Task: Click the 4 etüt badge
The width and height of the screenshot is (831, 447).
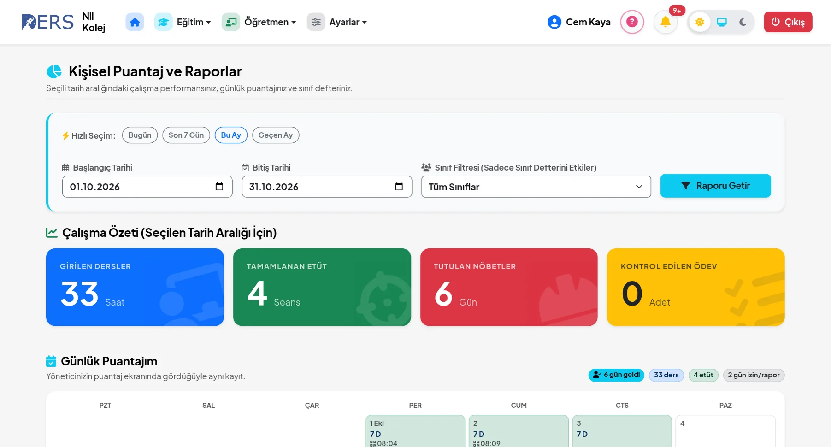Action: click(x=703, y=375)
